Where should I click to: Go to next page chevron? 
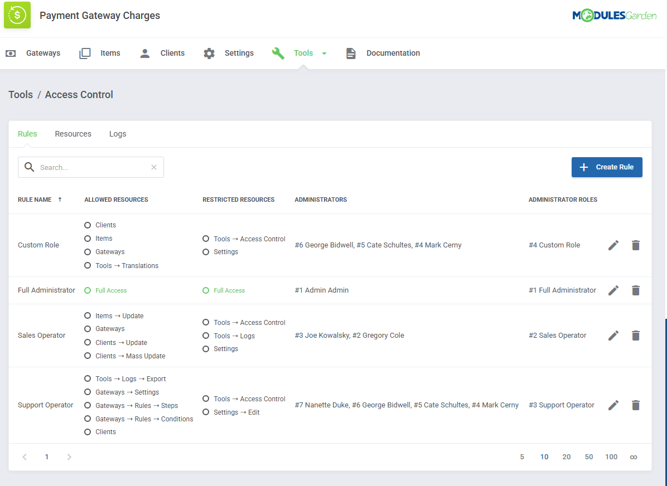point(69,457)
